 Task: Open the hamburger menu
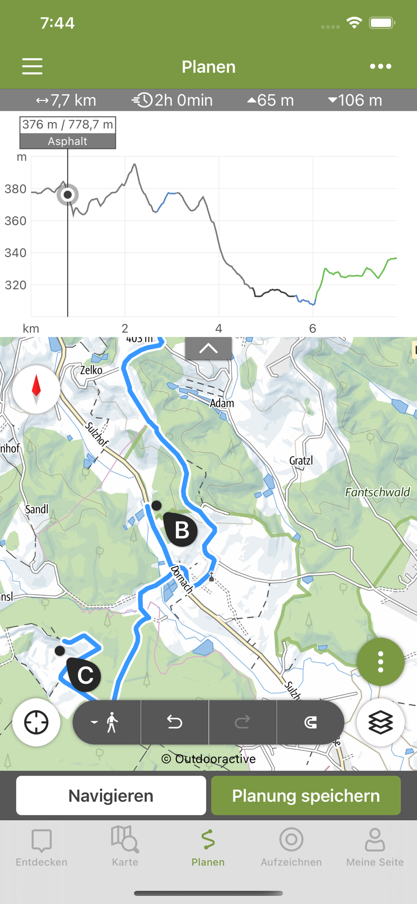[32, 66]
